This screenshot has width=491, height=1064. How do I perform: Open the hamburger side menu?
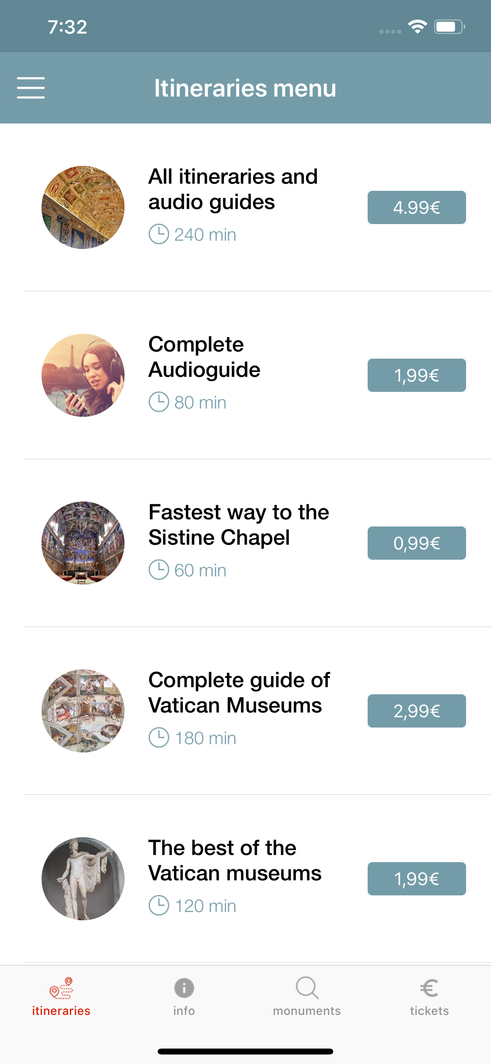pyautogui.click(x=31, y=87)
